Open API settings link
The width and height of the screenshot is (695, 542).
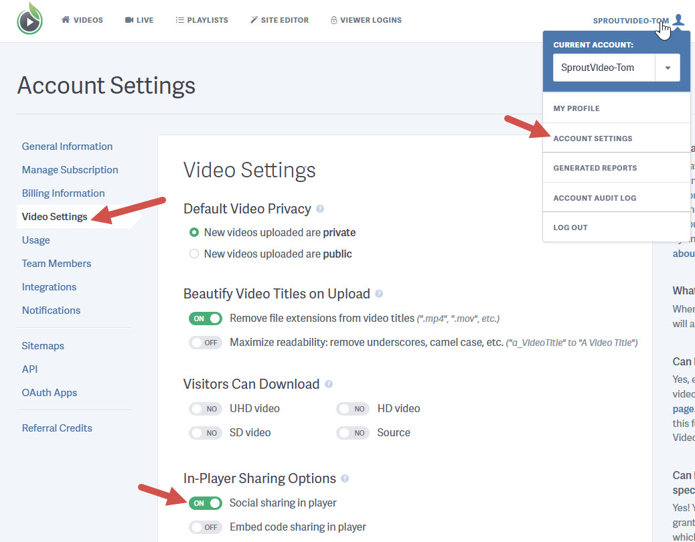(x=29, y=369)
